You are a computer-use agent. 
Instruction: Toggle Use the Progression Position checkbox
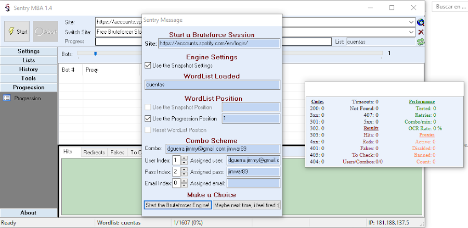tap(148, 118)
